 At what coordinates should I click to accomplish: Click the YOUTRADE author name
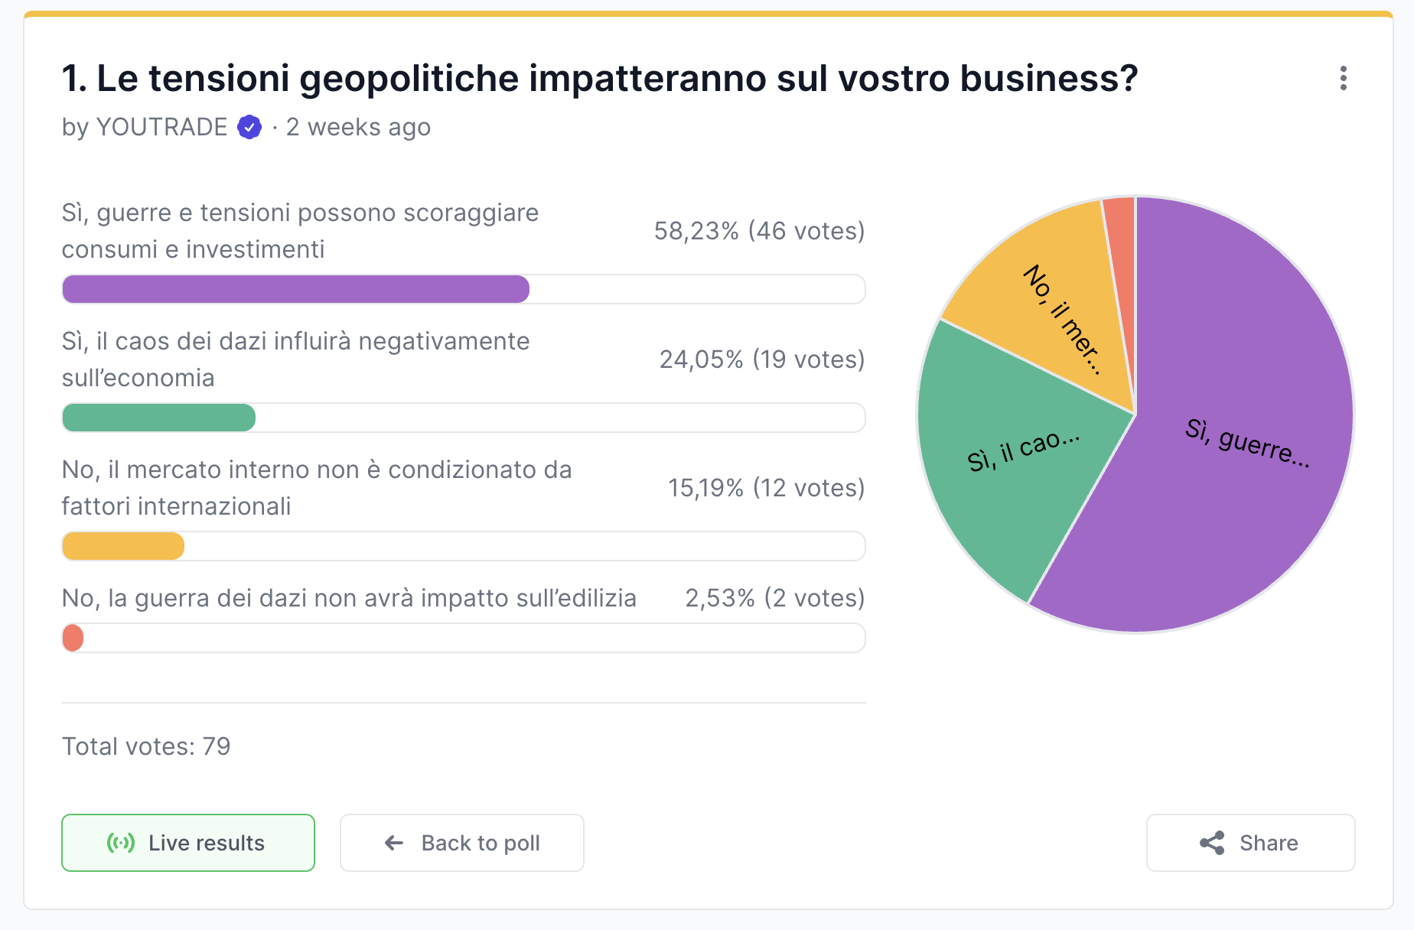point(161,127)
